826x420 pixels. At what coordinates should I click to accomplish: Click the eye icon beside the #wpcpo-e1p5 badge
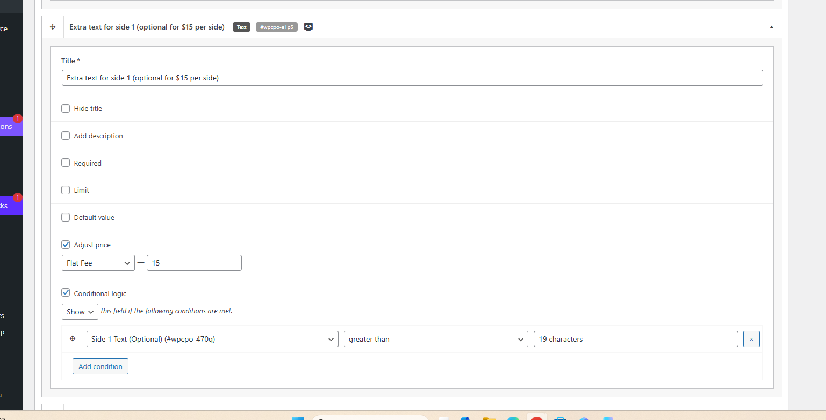(x=308, y=27)
